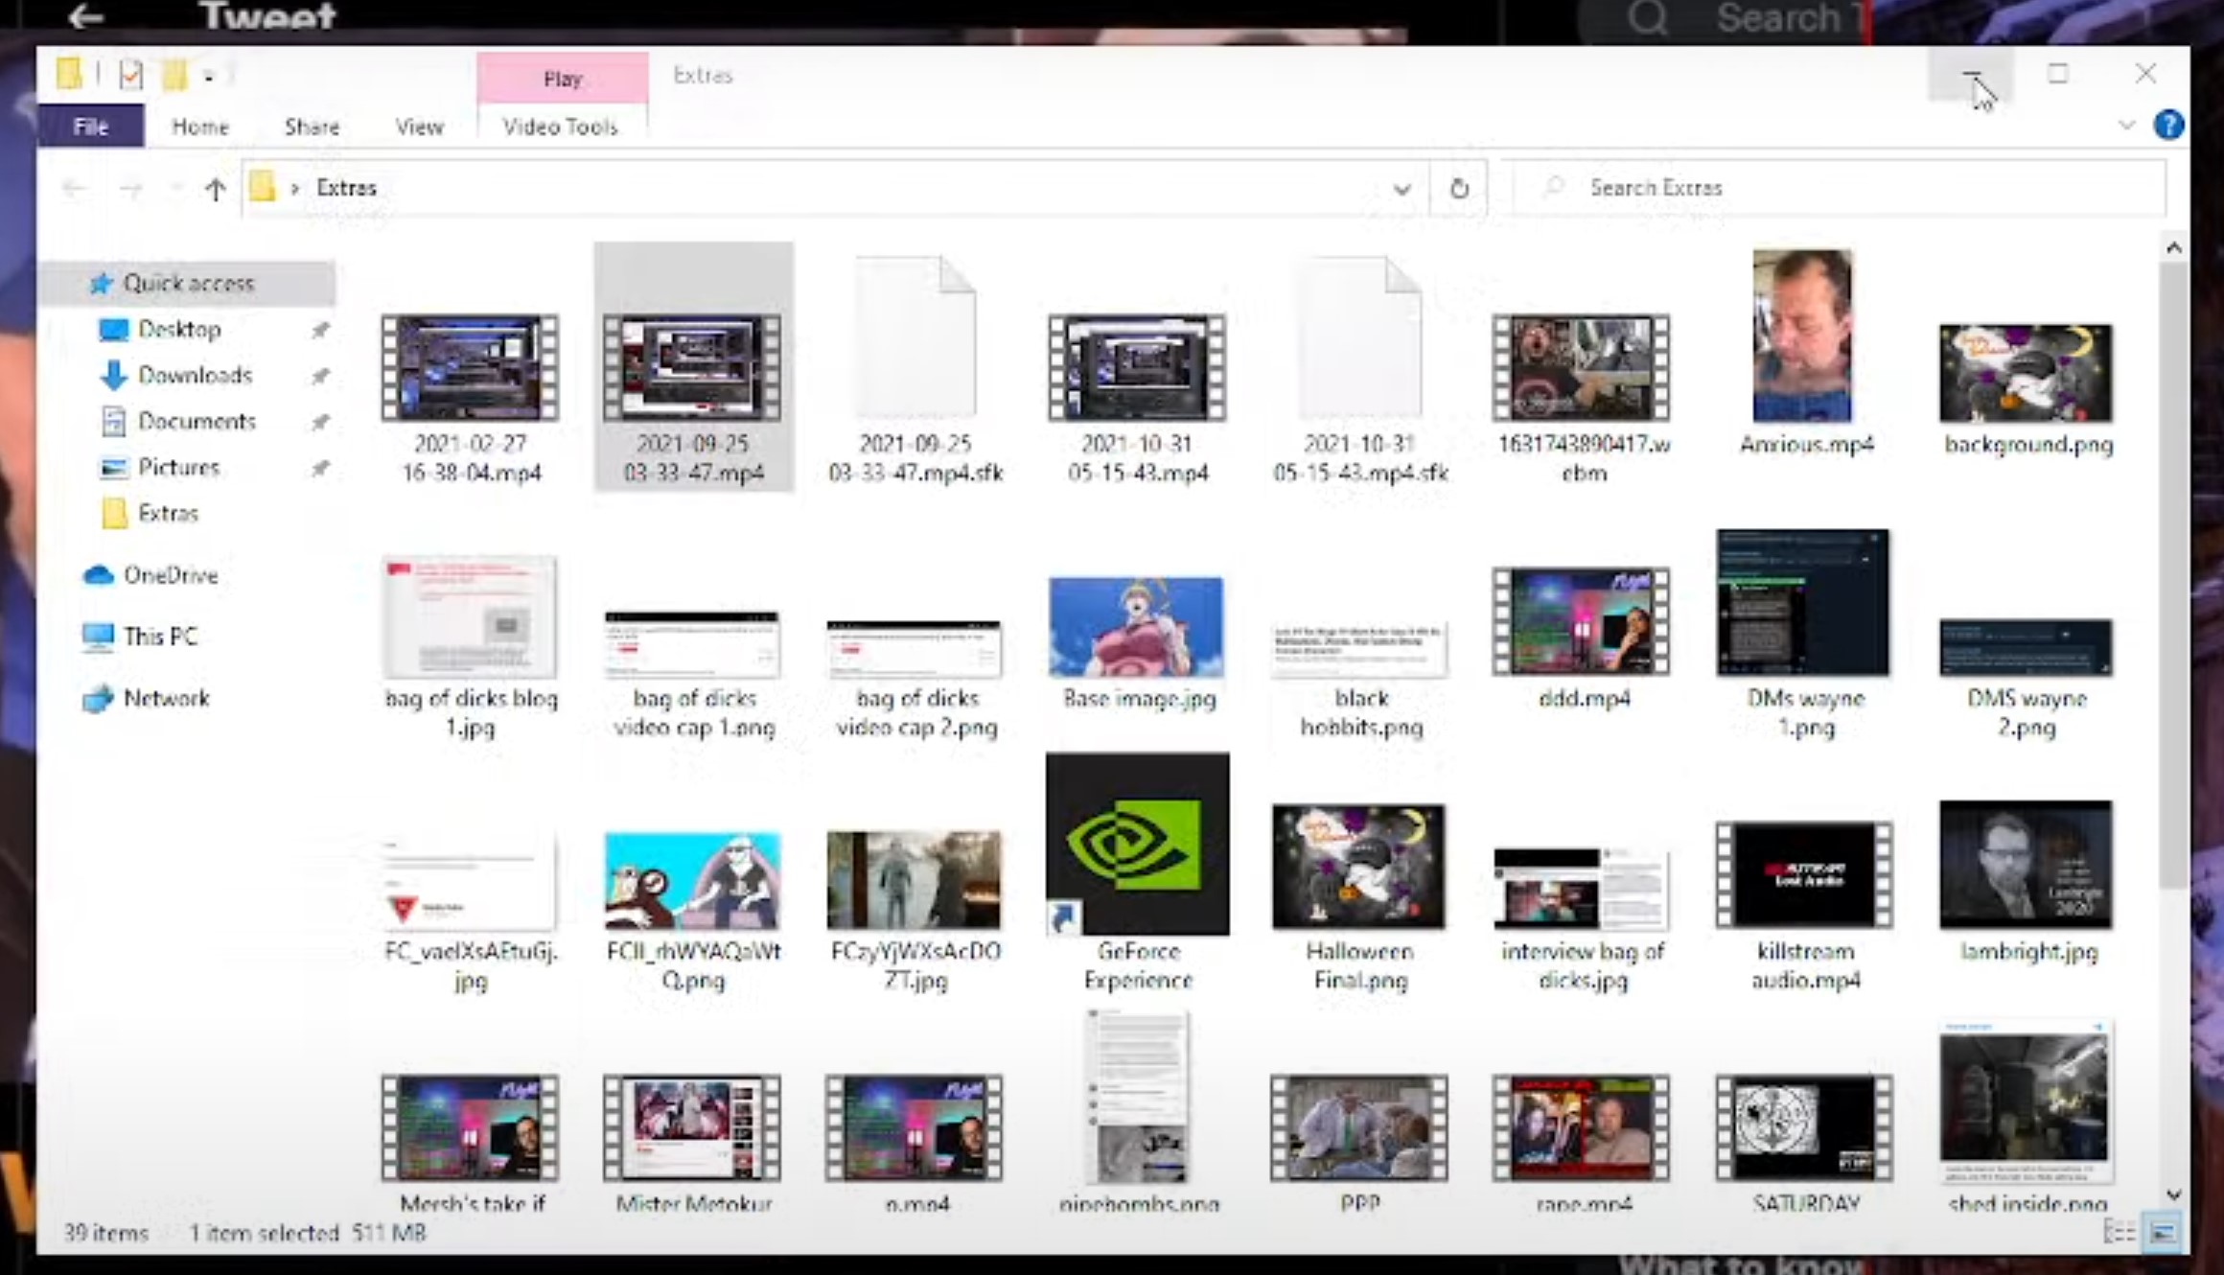Screen dimensions: 2224x1275
Task: Select This PC in the navigation pane
Action: 160,637
